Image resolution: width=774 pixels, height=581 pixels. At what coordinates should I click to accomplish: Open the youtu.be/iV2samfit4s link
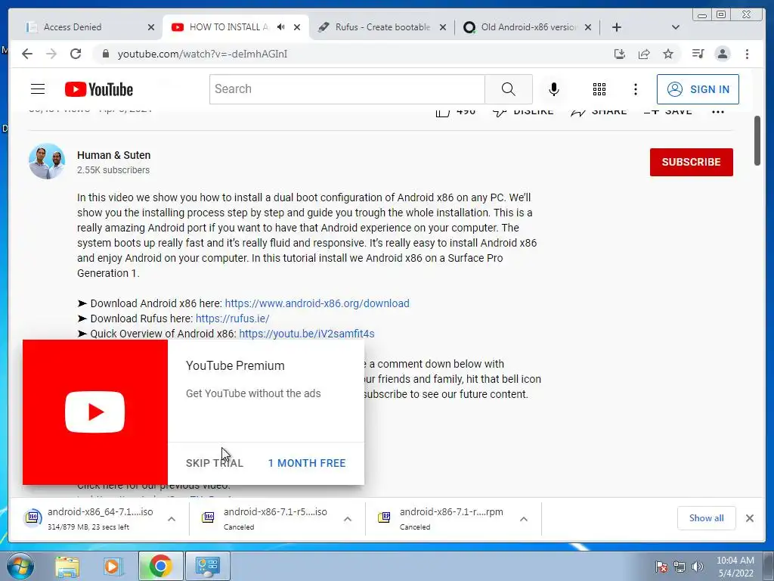(307, 334)
